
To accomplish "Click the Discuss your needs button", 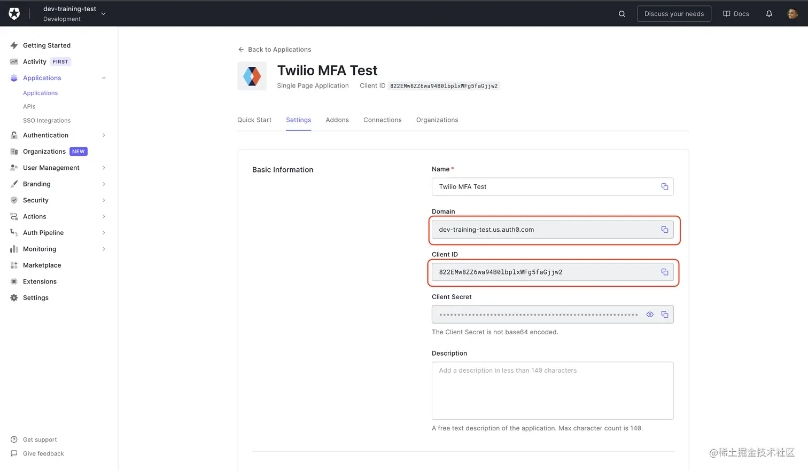I will [x=674, y=13].
